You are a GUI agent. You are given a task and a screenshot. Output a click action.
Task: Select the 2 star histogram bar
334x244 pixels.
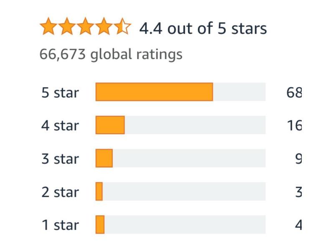(x=180, y=191)
